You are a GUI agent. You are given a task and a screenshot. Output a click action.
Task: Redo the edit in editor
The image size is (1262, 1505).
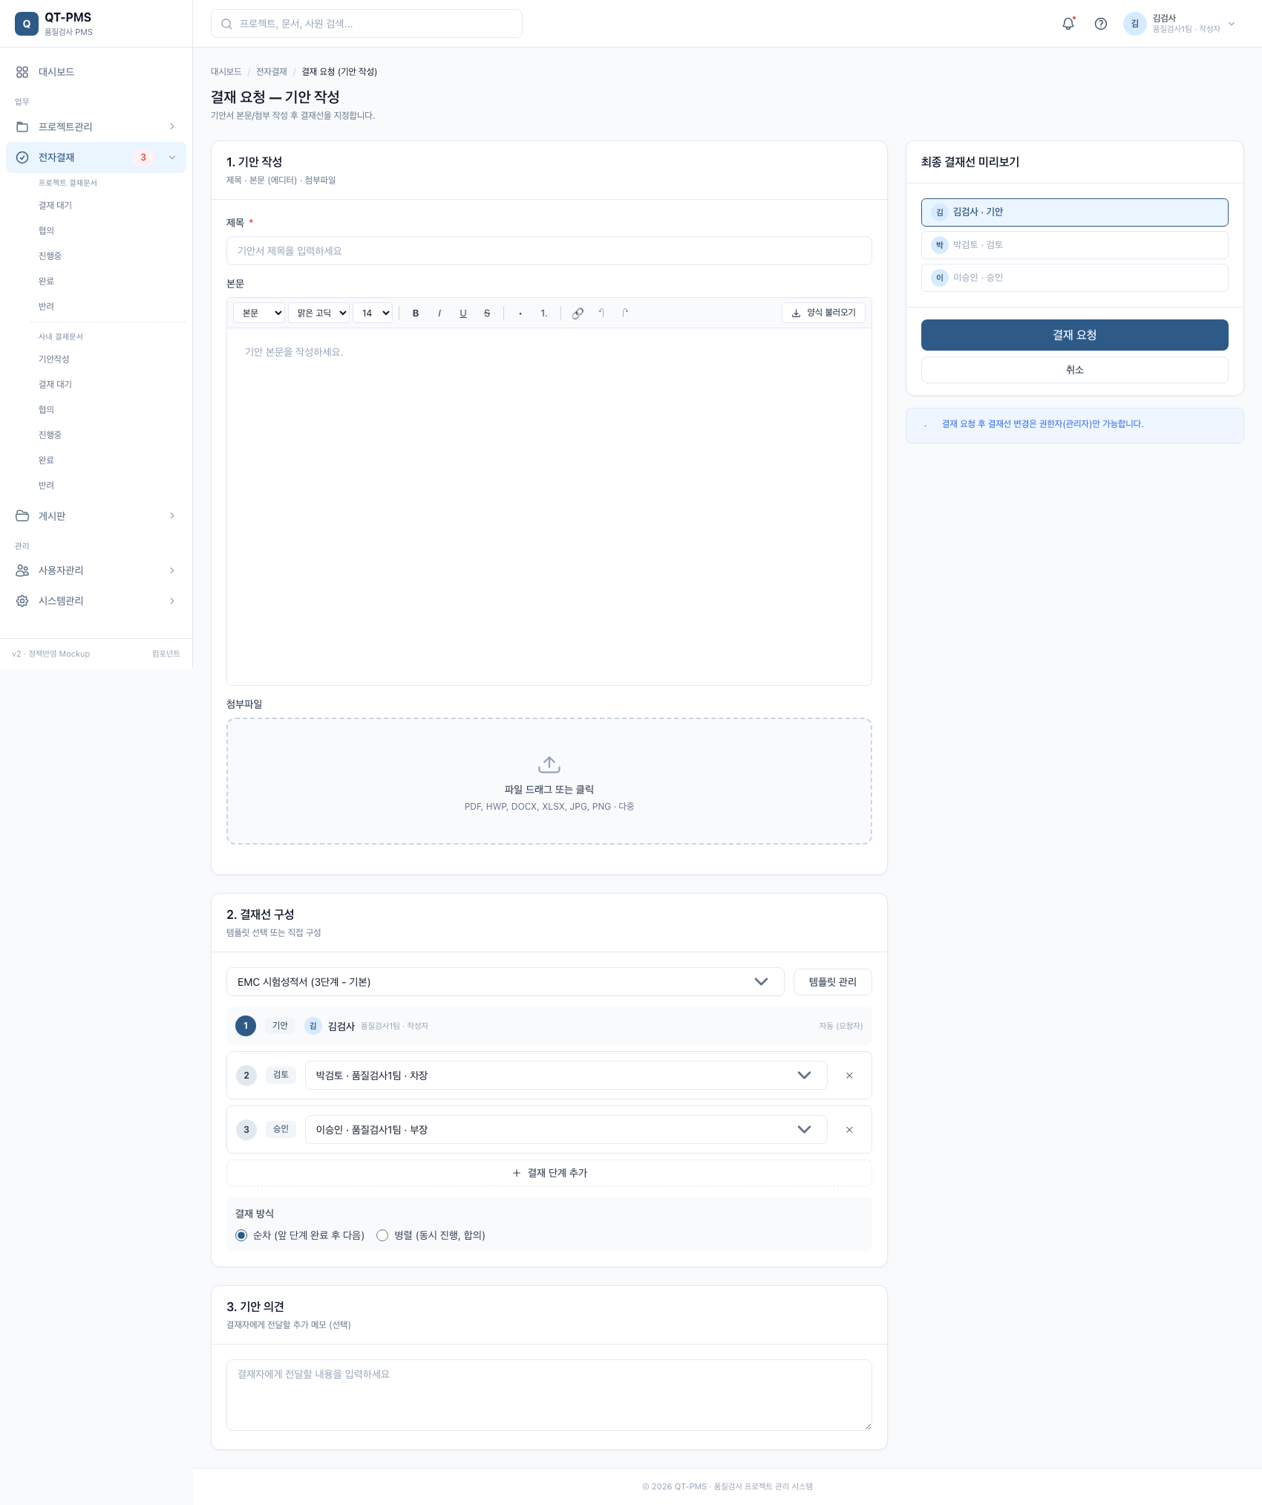click(625, 313)
